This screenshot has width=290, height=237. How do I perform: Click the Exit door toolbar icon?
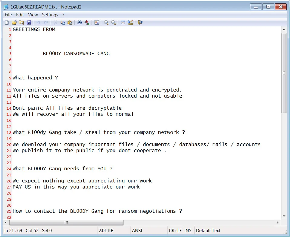coord(140,22)
